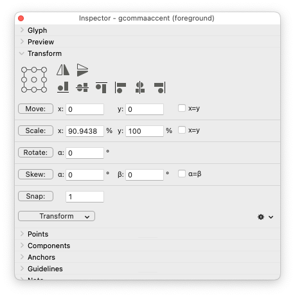Viewport: 295px width, 297px height.
Task: Click the Scale button
Action: coord(35,130)
